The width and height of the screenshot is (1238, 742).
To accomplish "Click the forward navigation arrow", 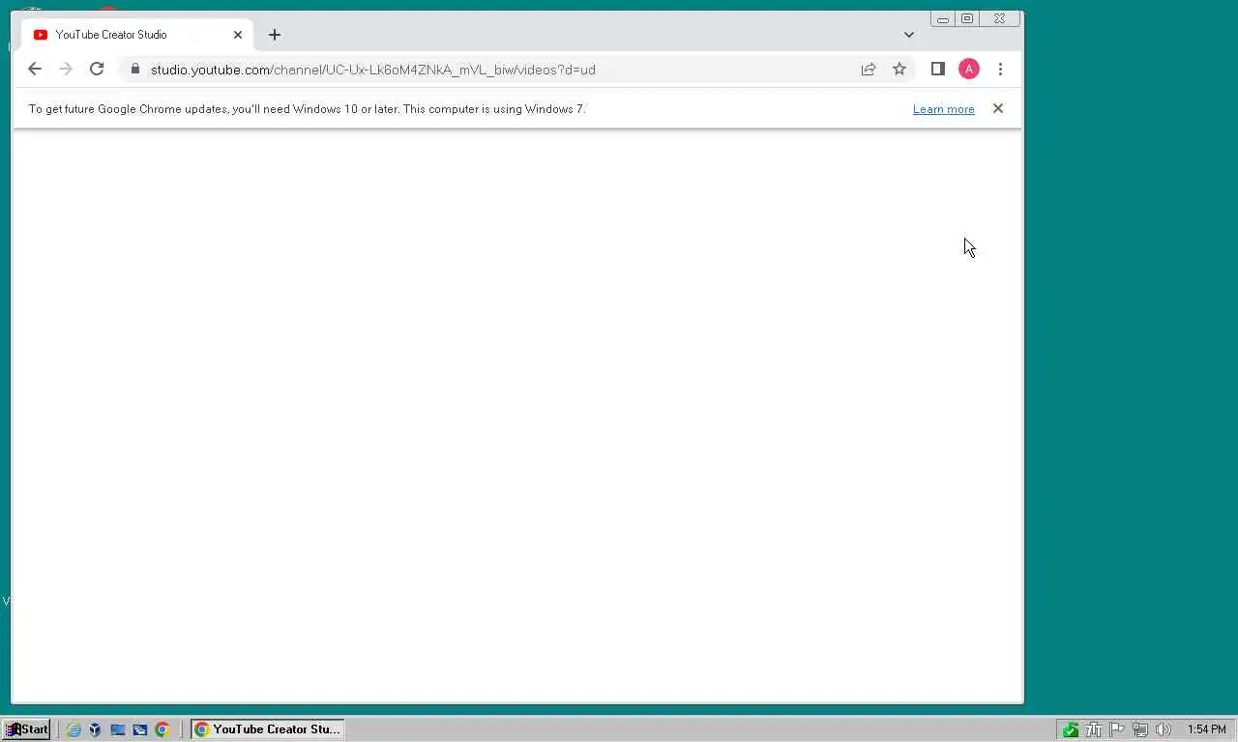I will point(66,69).
